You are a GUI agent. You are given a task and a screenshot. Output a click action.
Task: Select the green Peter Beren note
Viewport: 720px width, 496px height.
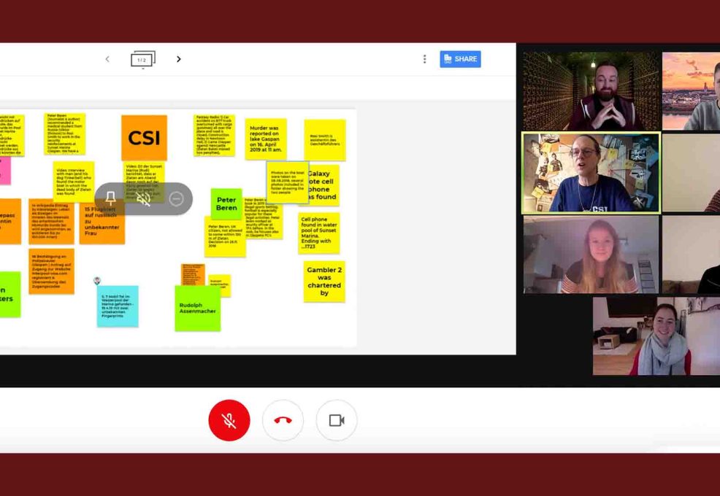click(x=226, y=204)
